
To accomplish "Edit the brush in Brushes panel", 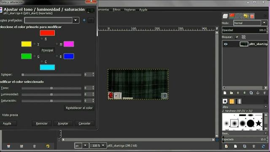I will click(x=226, y=147).
